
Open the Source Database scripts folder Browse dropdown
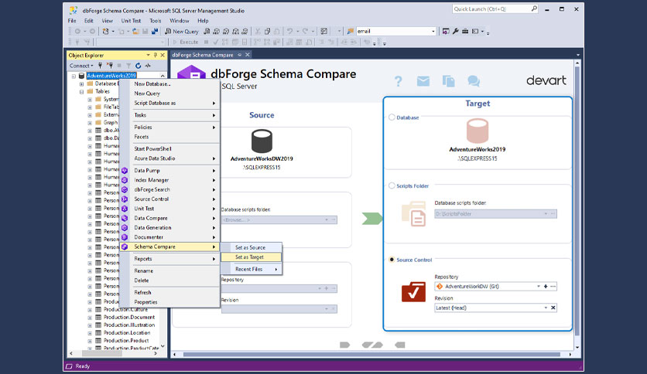pyautogui.click(x=327, y=220)
